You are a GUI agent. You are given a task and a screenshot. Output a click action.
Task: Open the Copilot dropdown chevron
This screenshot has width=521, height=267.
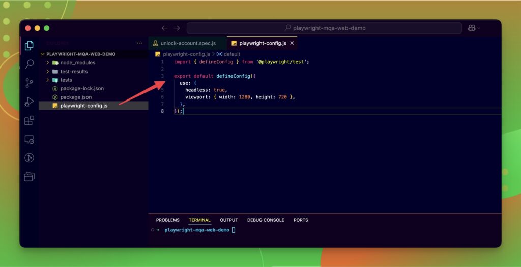click(479, 28)
